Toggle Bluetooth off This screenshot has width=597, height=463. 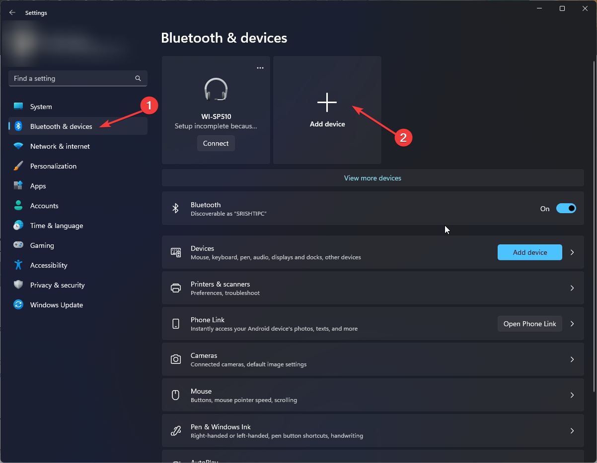(x=566, y=208)
